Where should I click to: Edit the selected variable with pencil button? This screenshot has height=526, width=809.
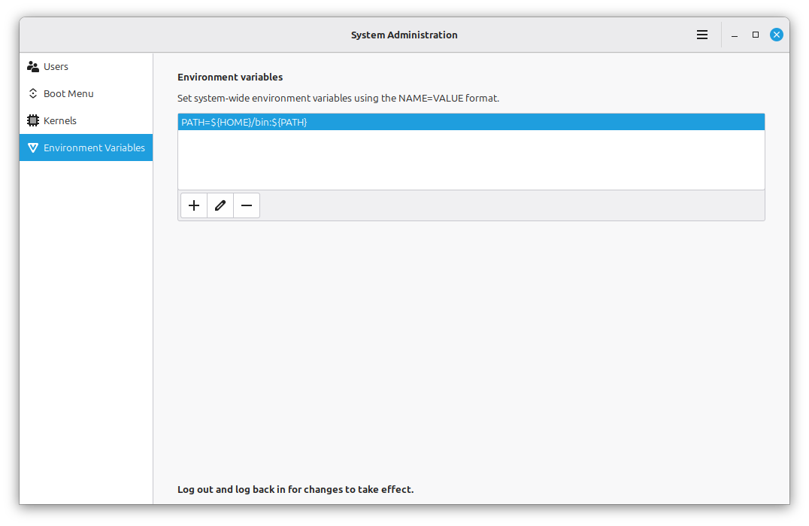click(x=220, y=205)
